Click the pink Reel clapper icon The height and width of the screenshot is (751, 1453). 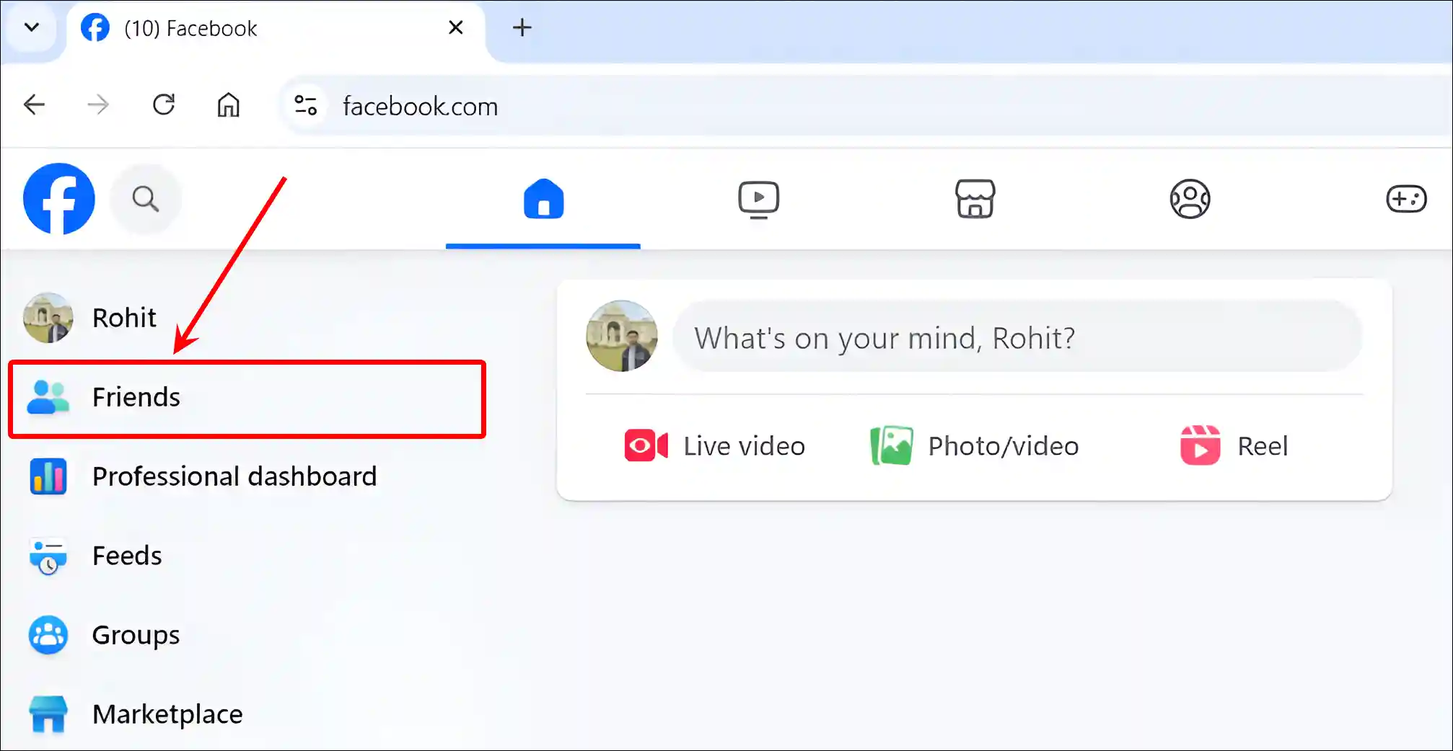1200,445
